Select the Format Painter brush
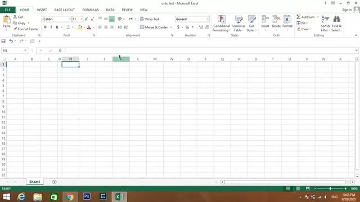 pos(15,29)
